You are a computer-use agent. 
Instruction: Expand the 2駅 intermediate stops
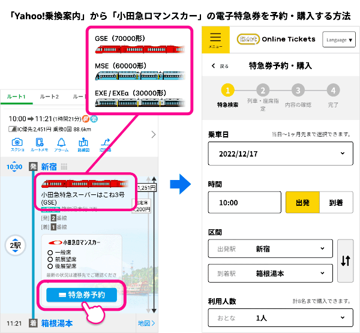16,245
